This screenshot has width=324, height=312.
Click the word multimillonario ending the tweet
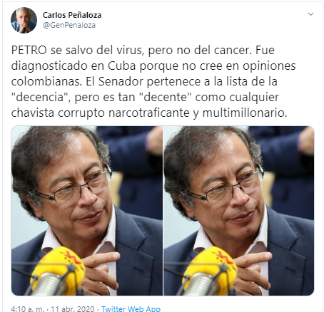[245, 113]
